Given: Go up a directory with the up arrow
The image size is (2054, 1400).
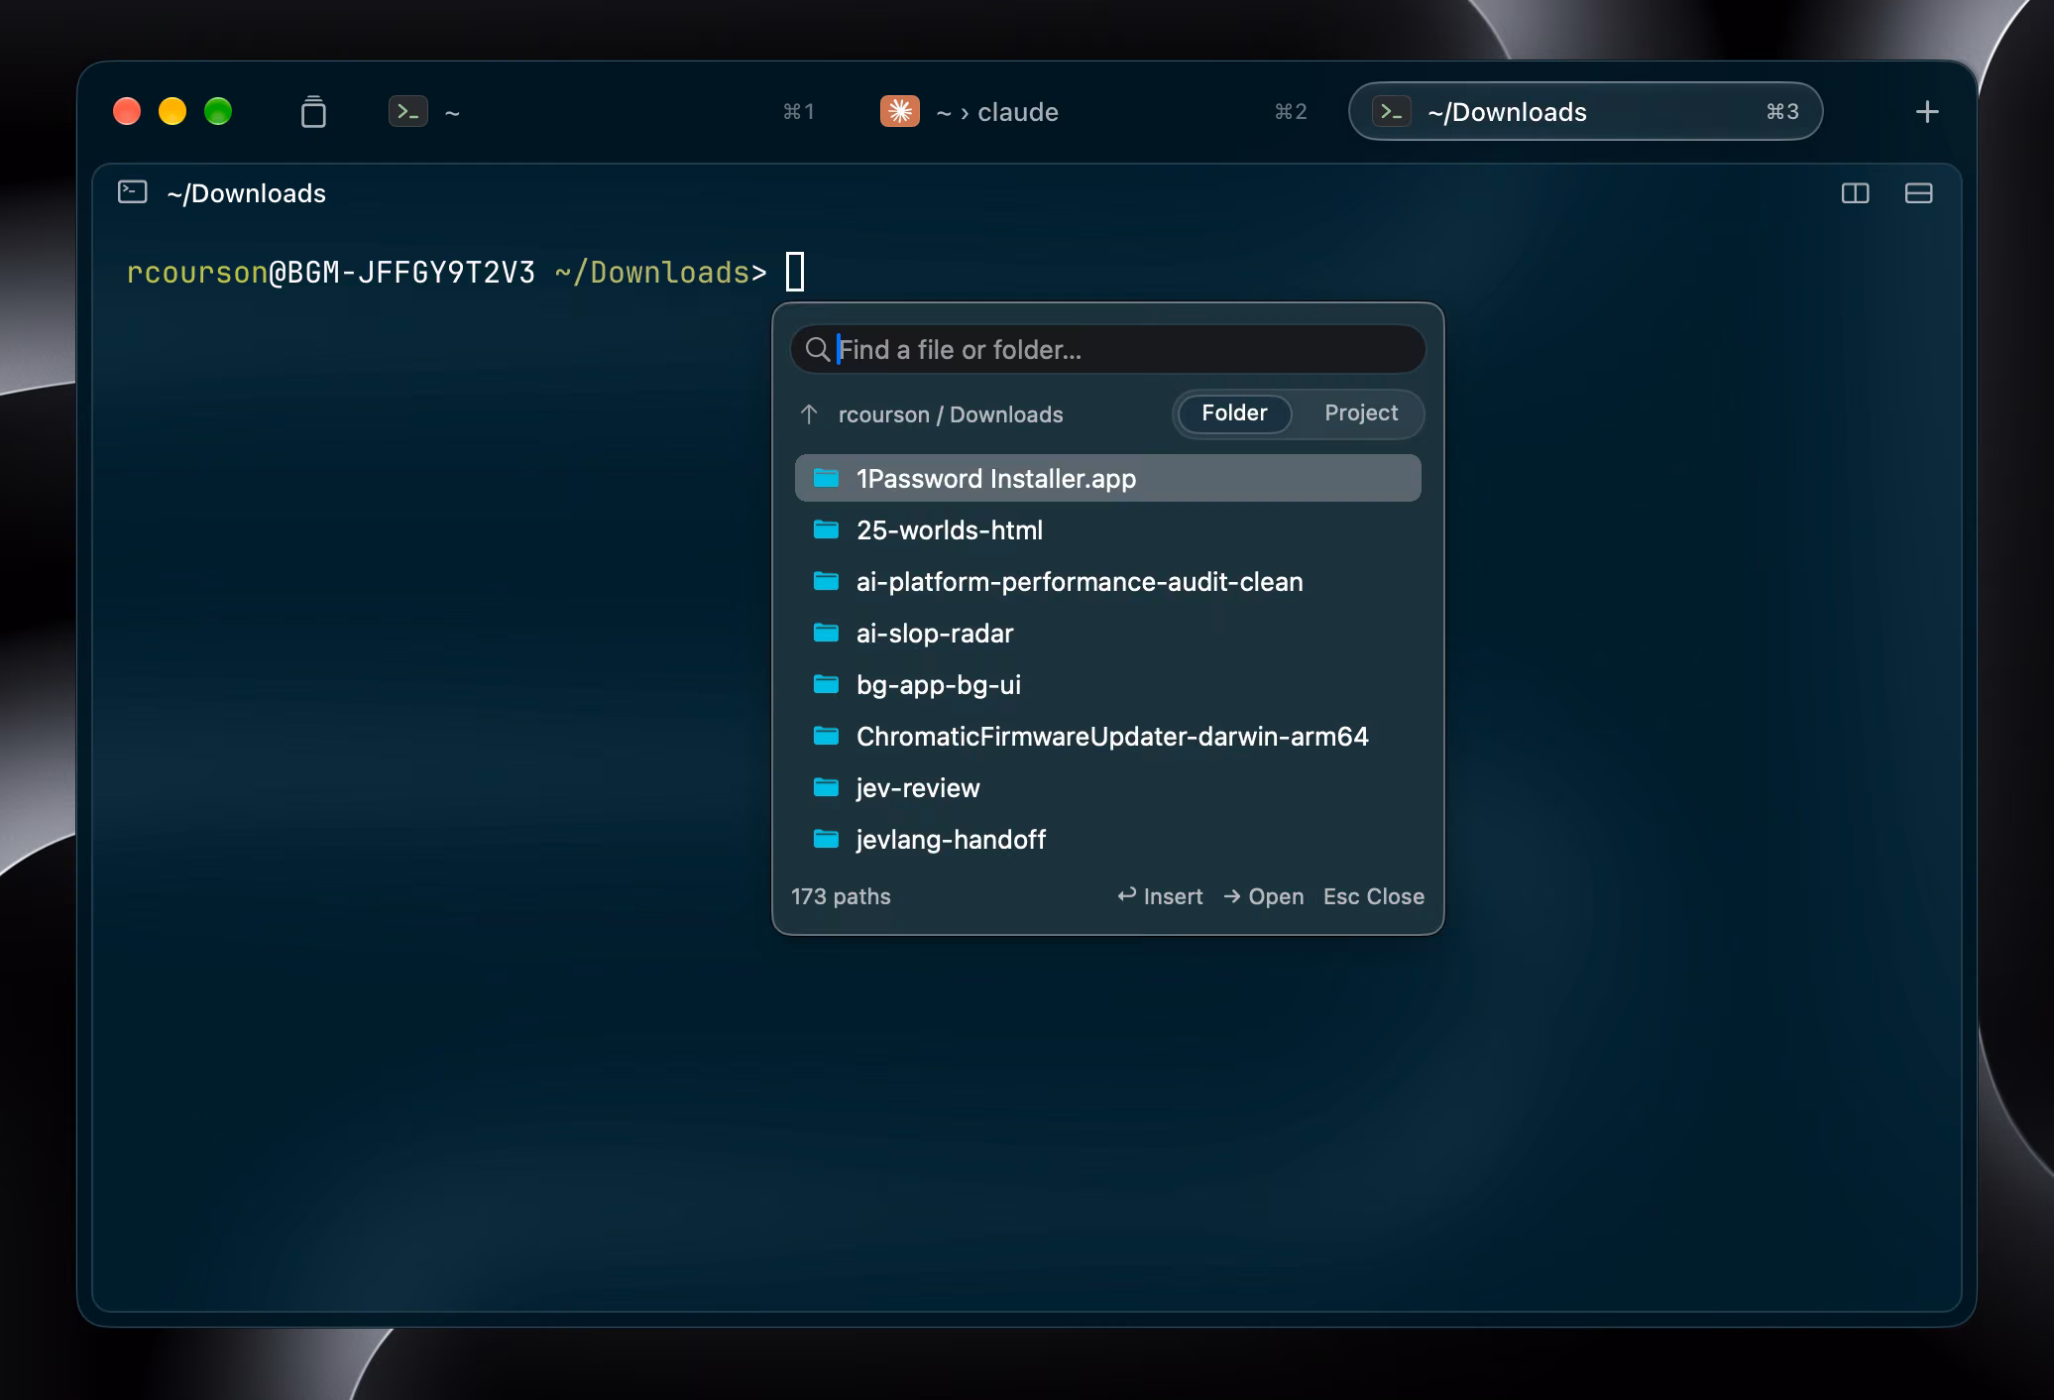Looking at the screenshot, I should (809, 413).
